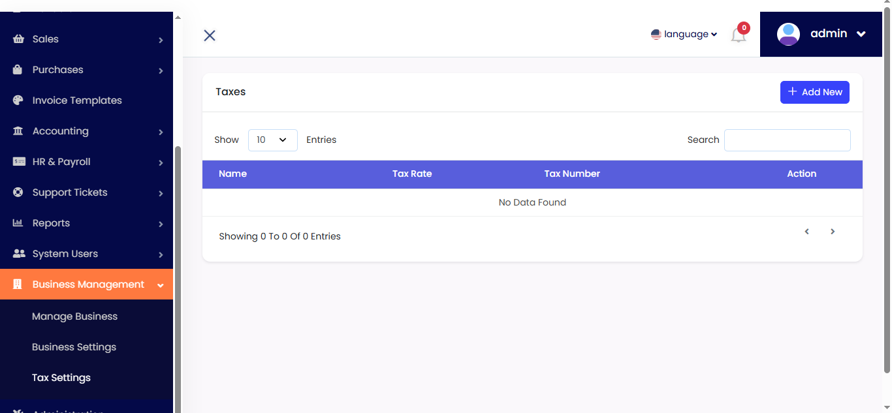Click the Purchases bag icon

[18, 70]
